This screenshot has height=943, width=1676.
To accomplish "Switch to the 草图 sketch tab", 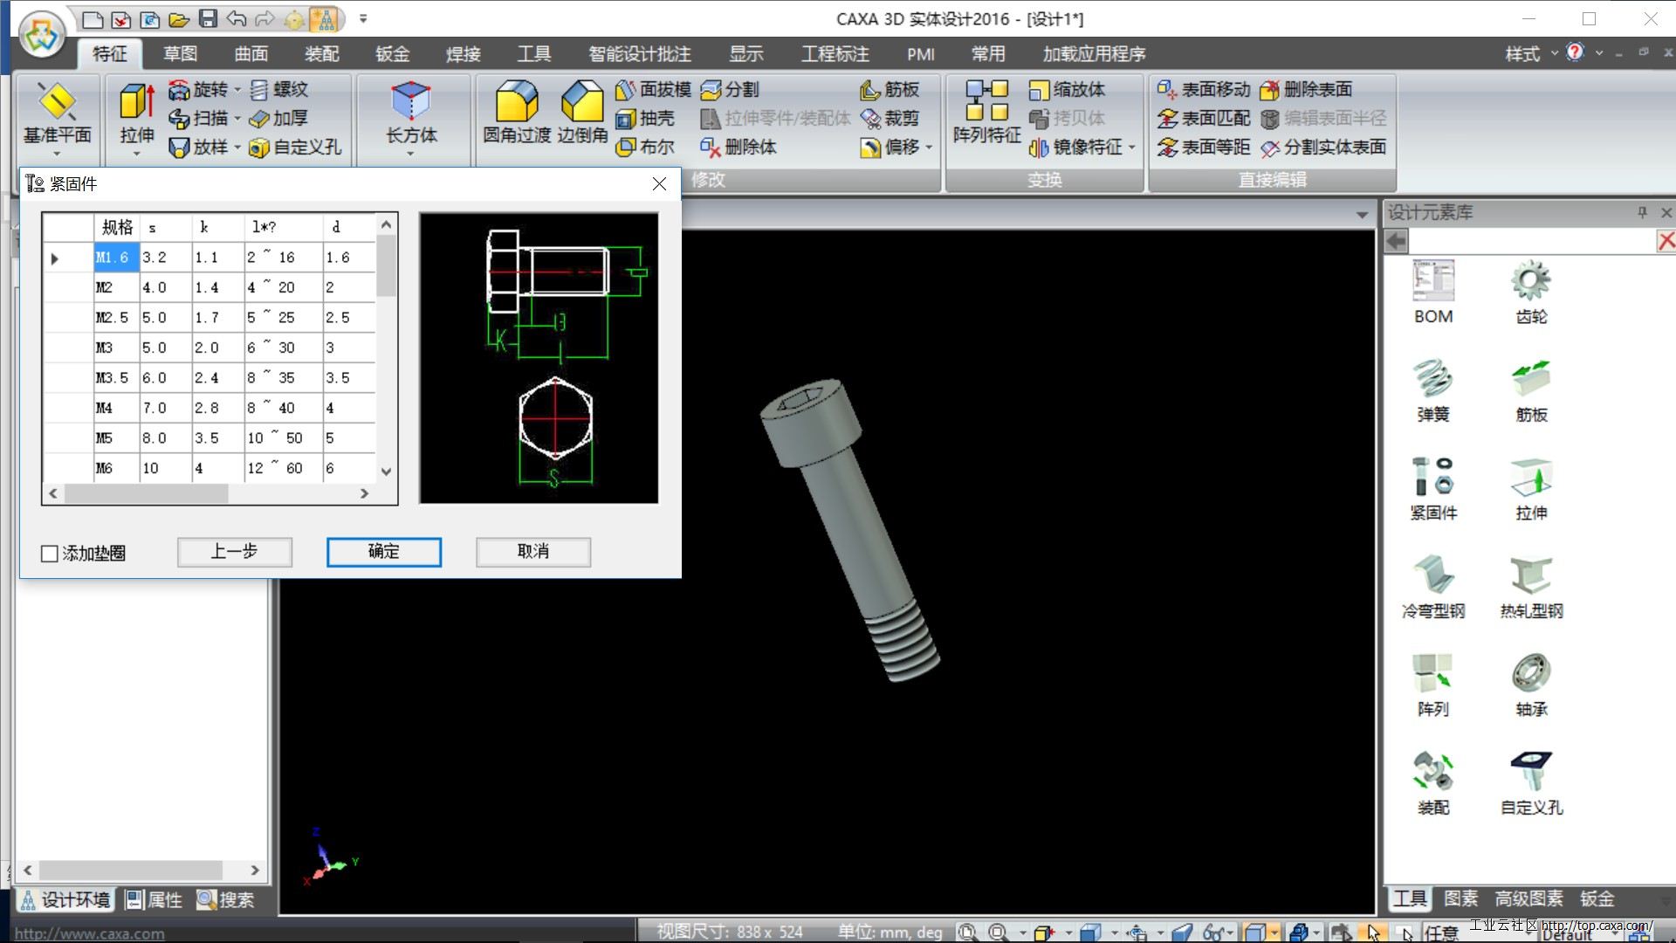I will point(181,54).
